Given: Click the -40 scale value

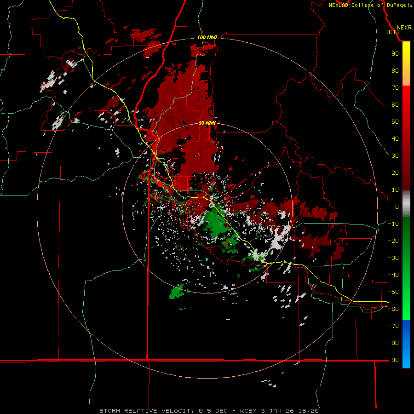Looking at the screenshot, I should (x=393, y=275).
